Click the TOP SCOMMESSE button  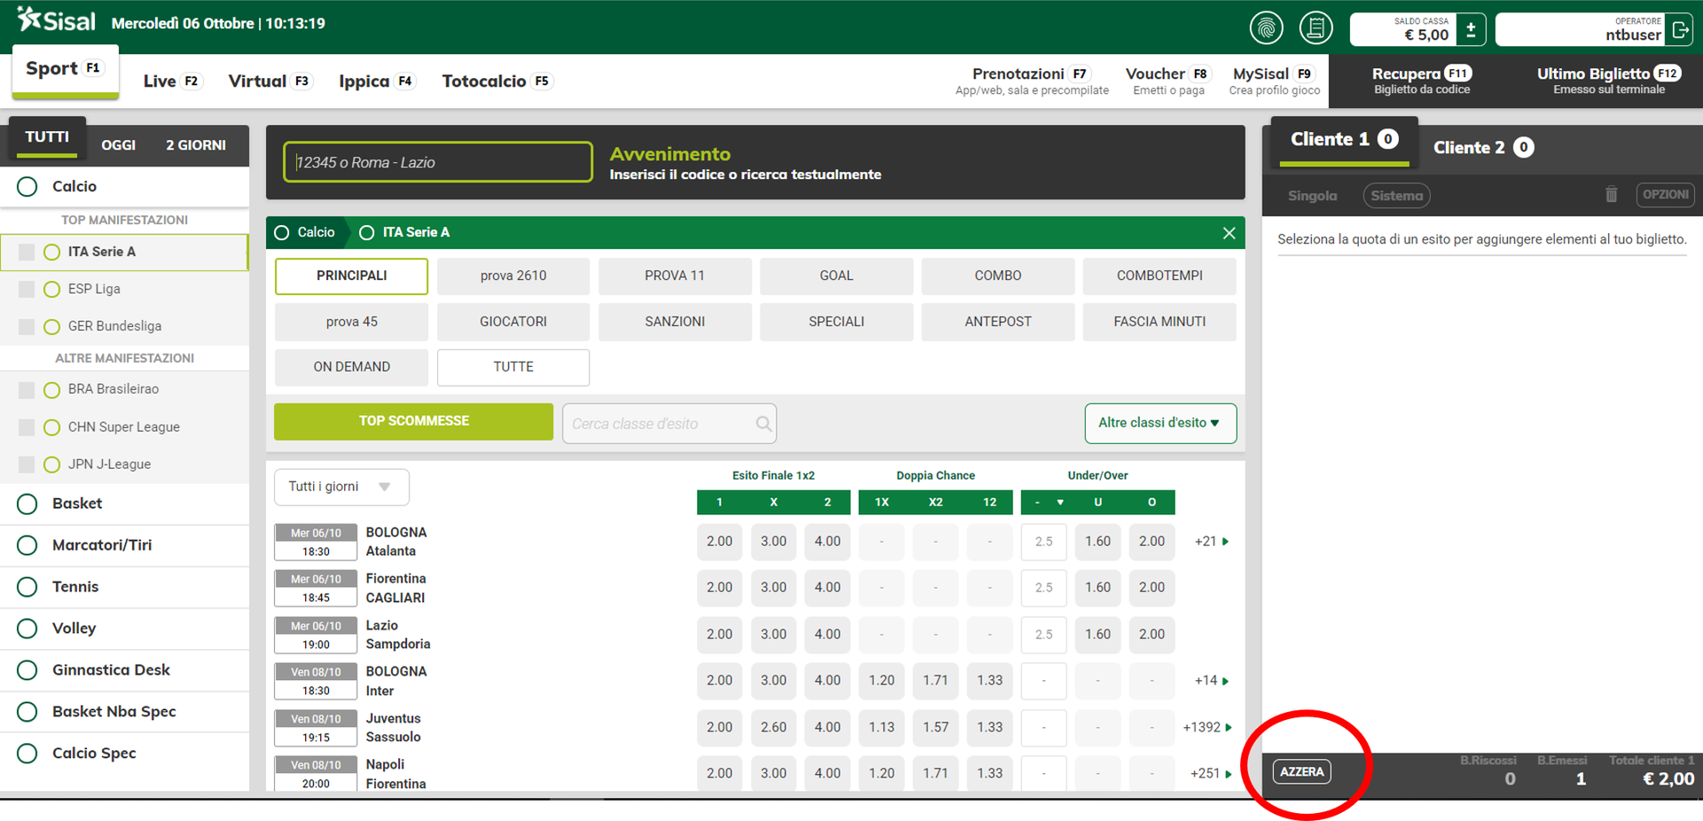(413, 421)
